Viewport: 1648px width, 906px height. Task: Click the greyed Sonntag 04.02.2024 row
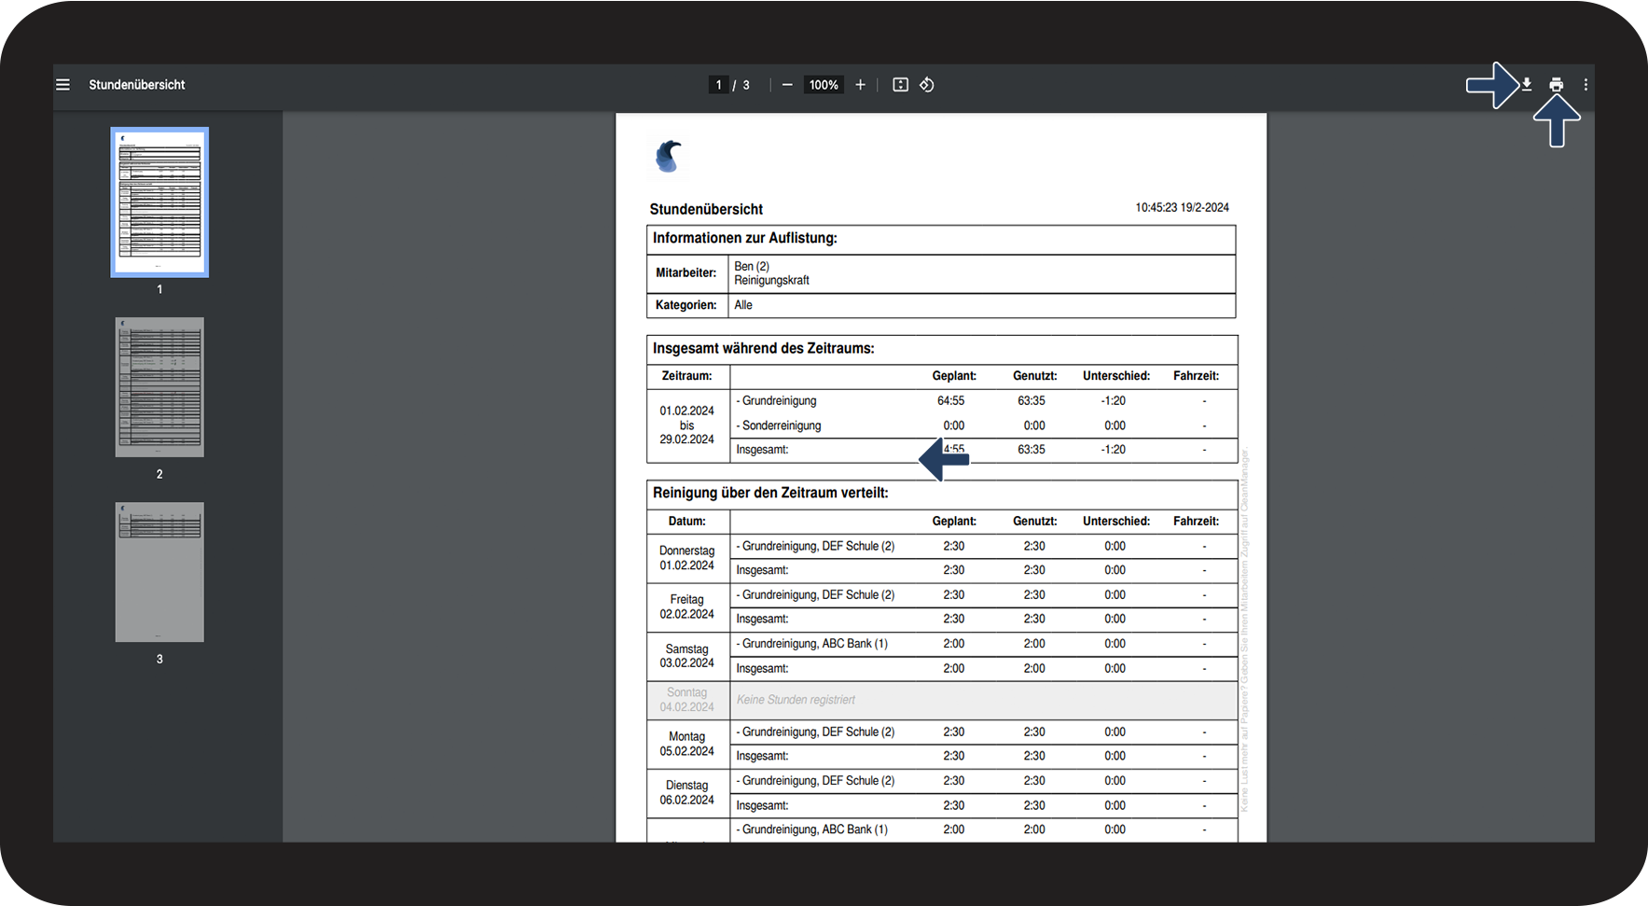point(942,700)
